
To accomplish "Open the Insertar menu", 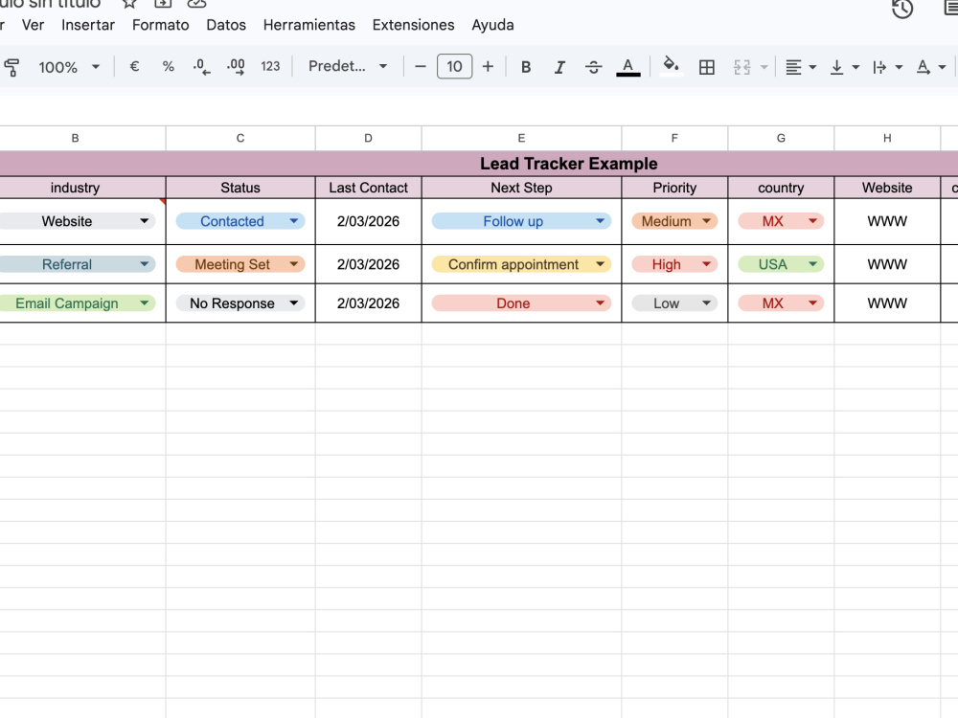I will pos(88,25).
